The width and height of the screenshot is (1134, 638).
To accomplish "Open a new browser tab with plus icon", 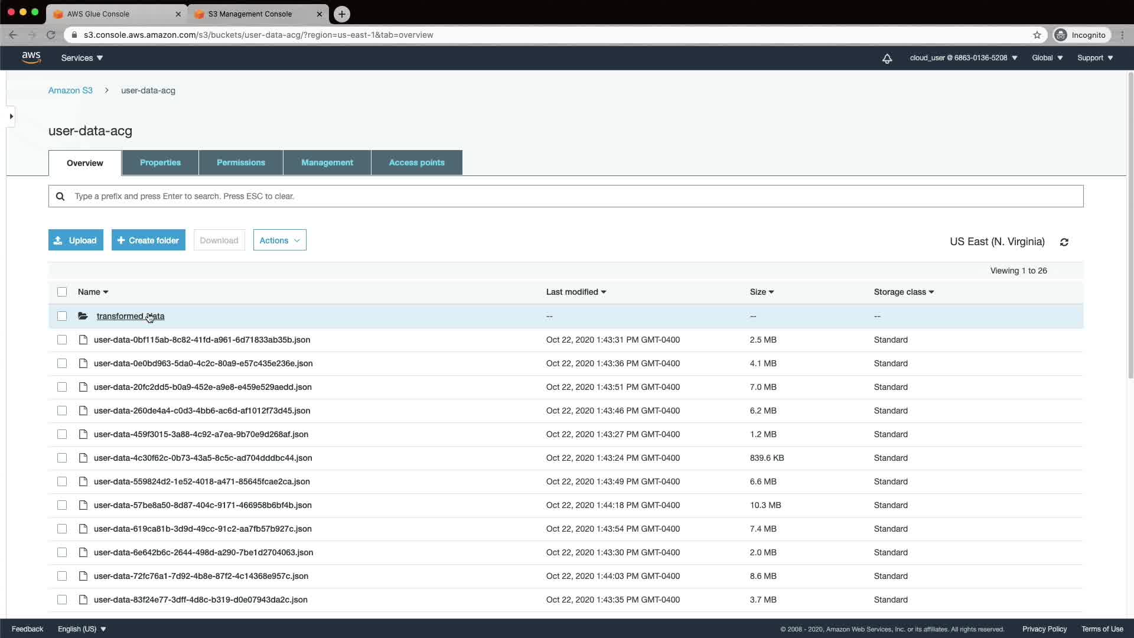I will point(341,14).
